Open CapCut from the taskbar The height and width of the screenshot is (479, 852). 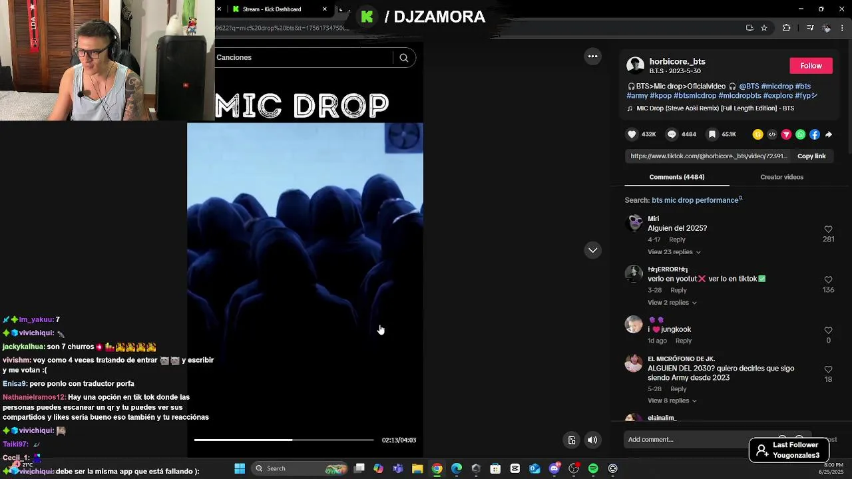[x=515, y=468]
